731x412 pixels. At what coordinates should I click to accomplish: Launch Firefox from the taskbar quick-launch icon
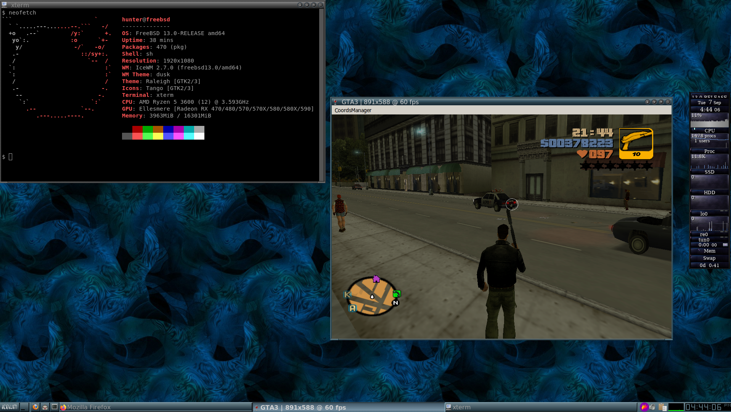(35, 407)
